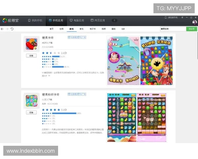Select the 应用 category
198x159 pixels.
(61, 29)
